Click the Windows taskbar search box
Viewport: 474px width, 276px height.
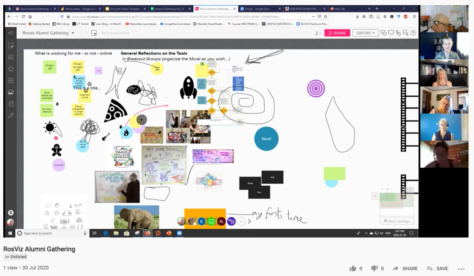(x=52, y=233)
